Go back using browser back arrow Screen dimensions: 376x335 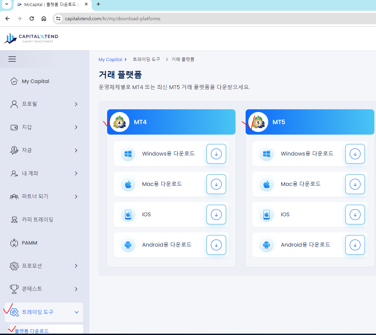click(x=7, y=19)
